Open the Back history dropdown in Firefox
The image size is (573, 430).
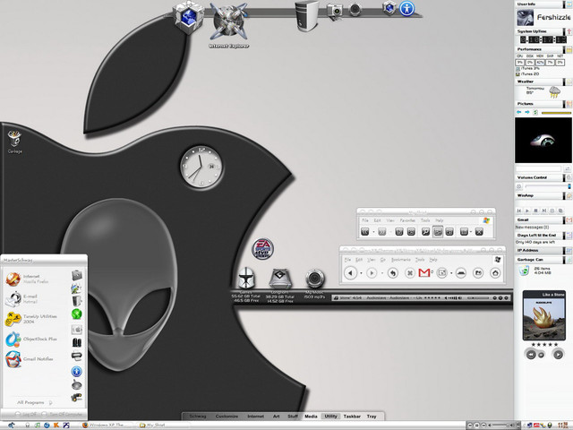coord(361,273)
